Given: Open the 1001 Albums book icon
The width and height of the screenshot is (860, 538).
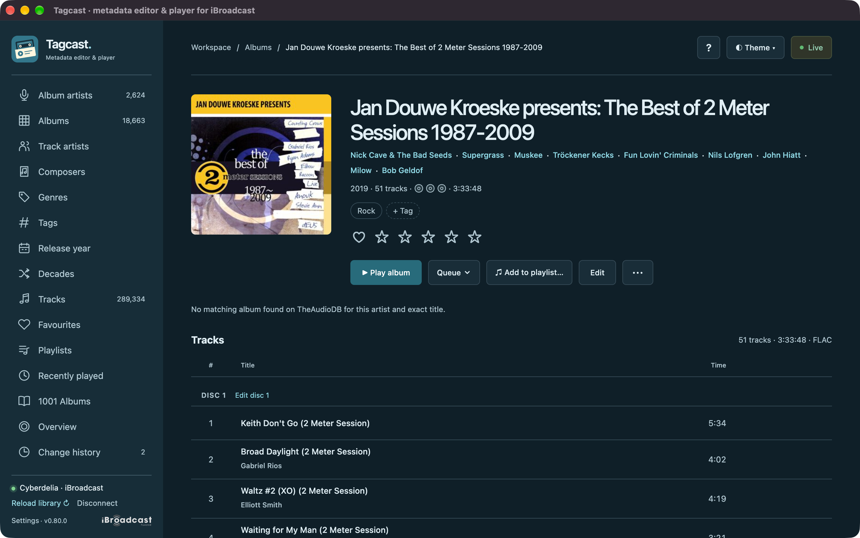Looking at the screenshot, I should (x=24, y=401).
